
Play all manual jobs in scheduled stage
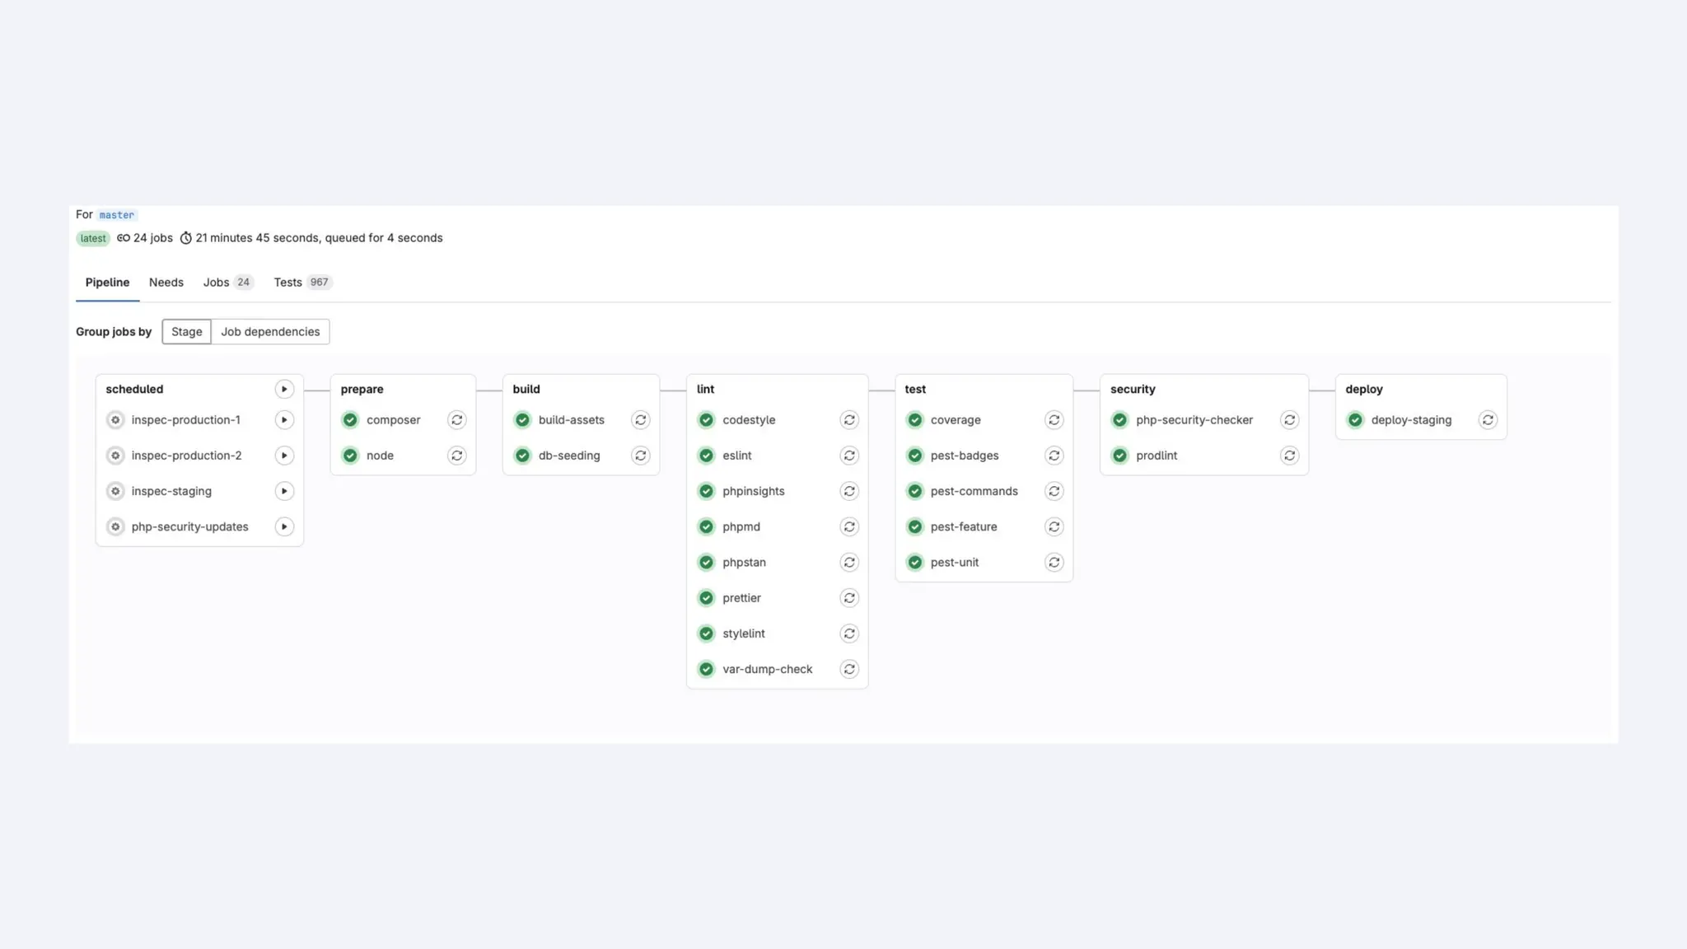[x=284, y=389]
